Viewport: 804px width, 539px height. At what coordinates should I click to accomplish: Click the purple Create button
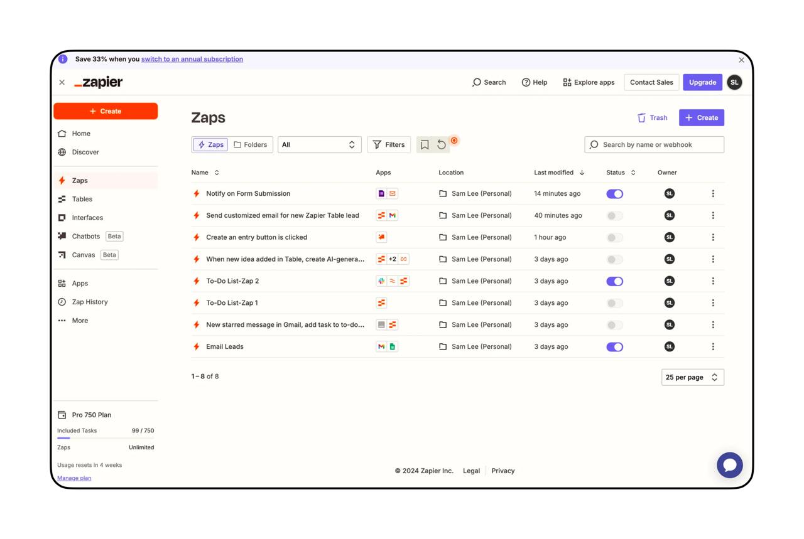coord(702,118)
